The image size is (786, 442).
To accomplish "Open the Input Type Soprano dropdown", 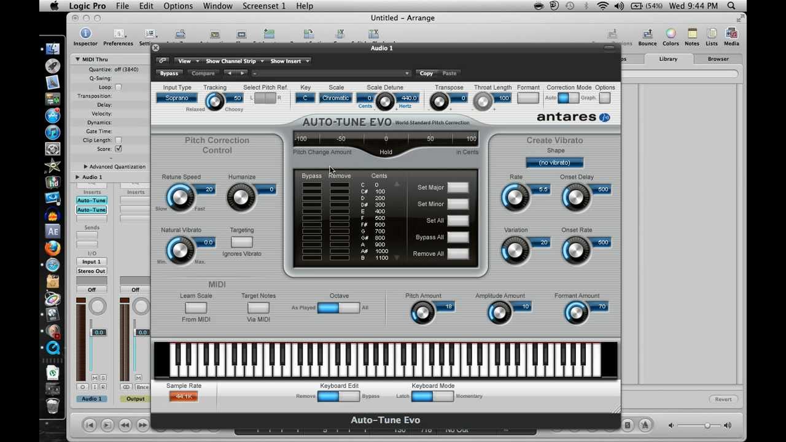I will tap(177, 98).
